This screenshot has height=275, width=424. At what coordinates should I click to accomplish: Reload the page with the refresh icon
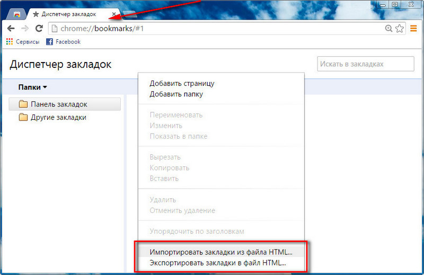point(39,29)
